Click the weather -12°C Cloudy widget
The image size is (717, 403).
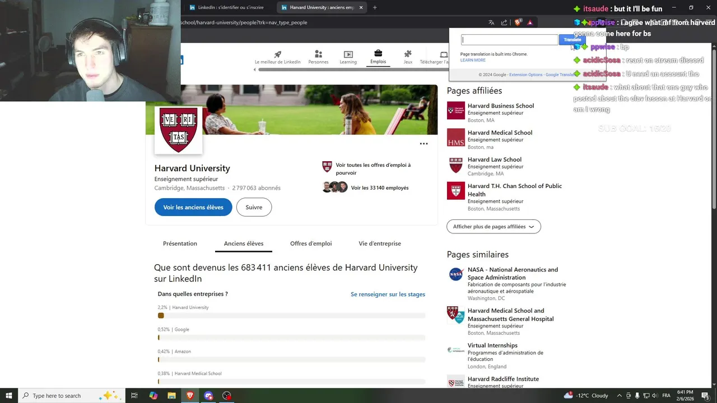coord(586,396)
